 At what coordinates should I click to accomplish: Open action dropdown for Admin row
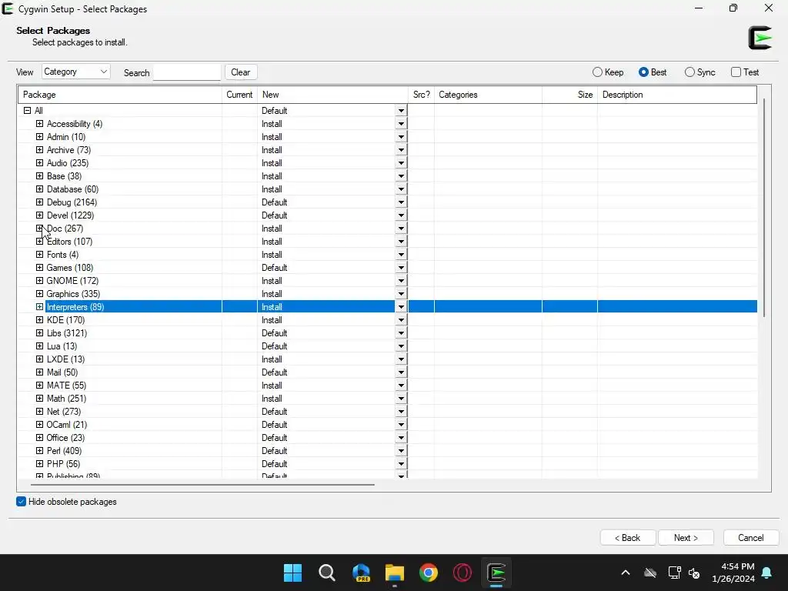click(401, 137)
